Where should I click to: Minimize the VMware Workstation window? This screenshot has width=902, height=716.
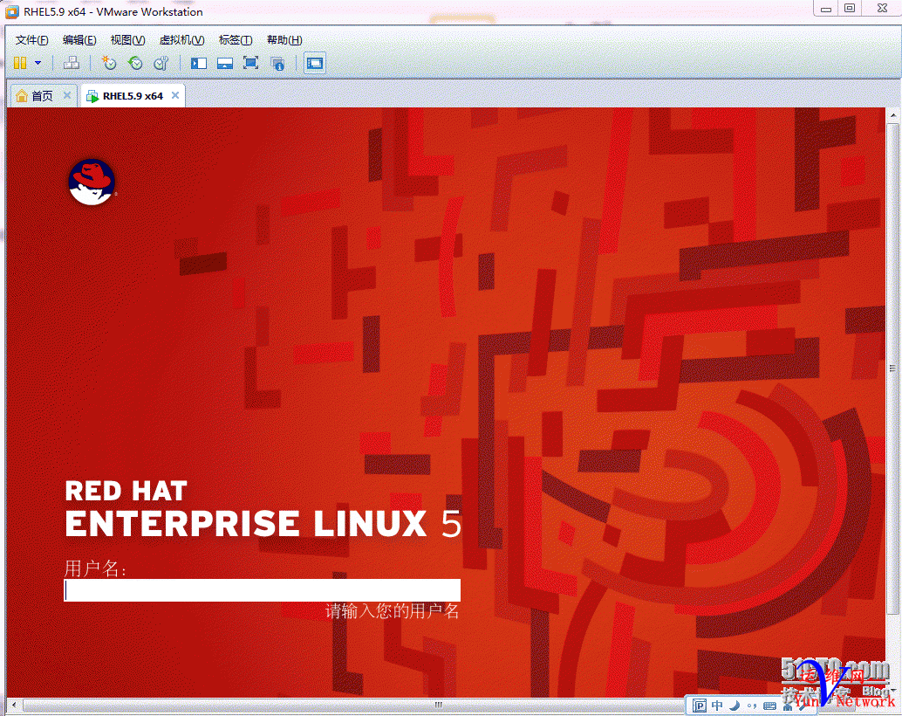click(826, 9)
